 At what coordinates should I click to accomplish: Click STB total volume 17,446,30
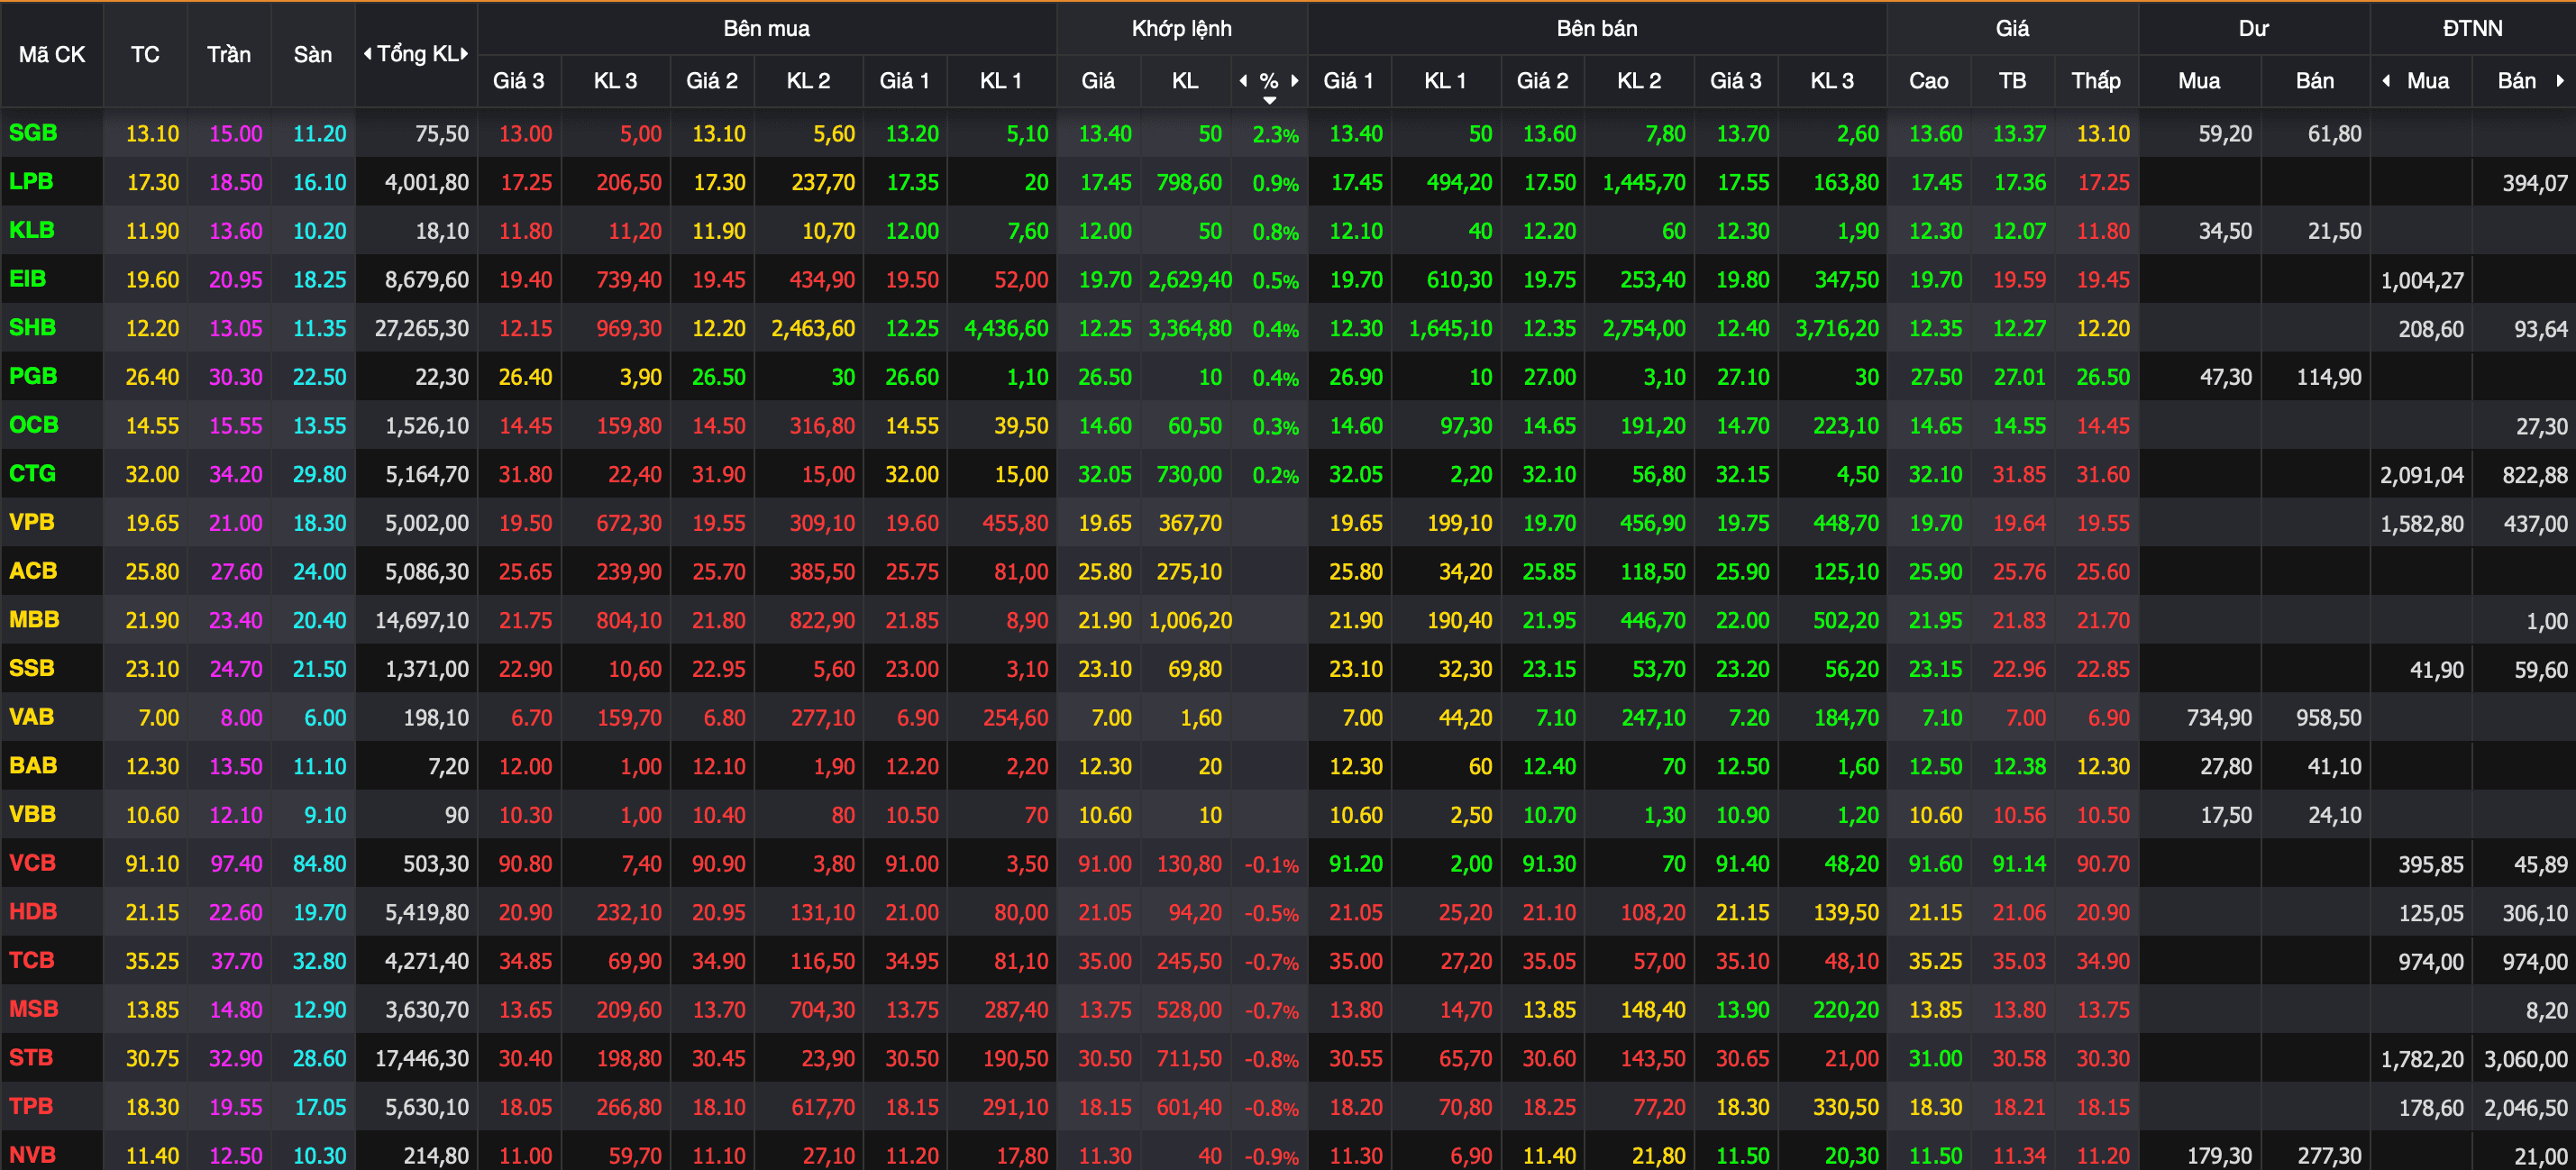point(422,1059)
